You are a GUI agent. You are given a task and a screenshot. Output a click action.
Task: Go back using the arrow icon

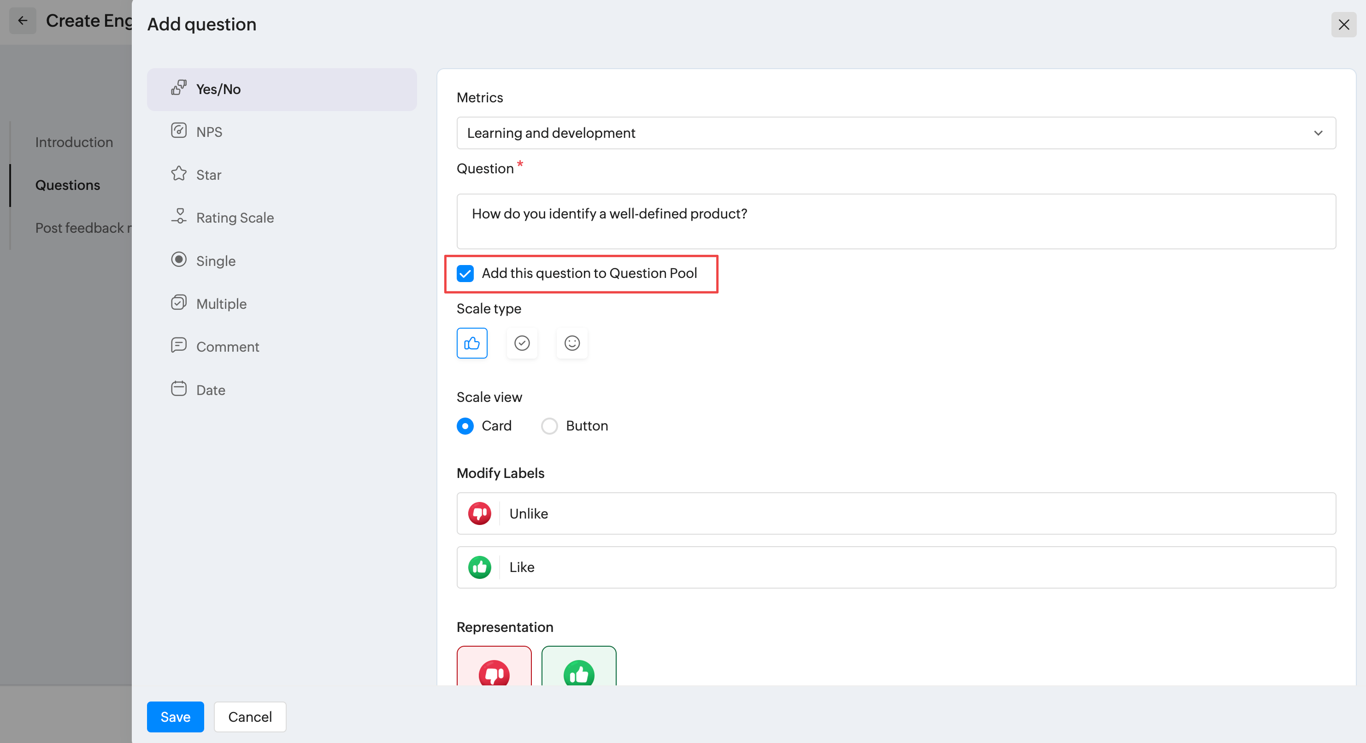(22, 21)
